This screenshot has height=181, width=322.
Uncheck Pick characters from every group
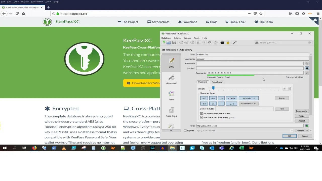[202, 117]
